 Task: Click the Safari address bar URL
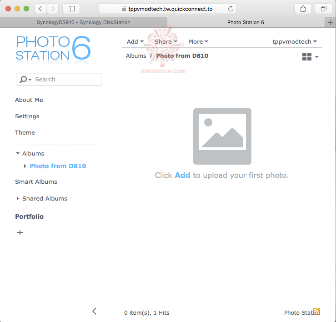(x=171, y=9)
